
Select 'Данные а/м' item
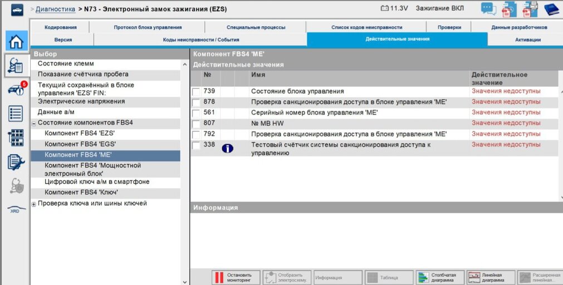[x=106, y=112]
